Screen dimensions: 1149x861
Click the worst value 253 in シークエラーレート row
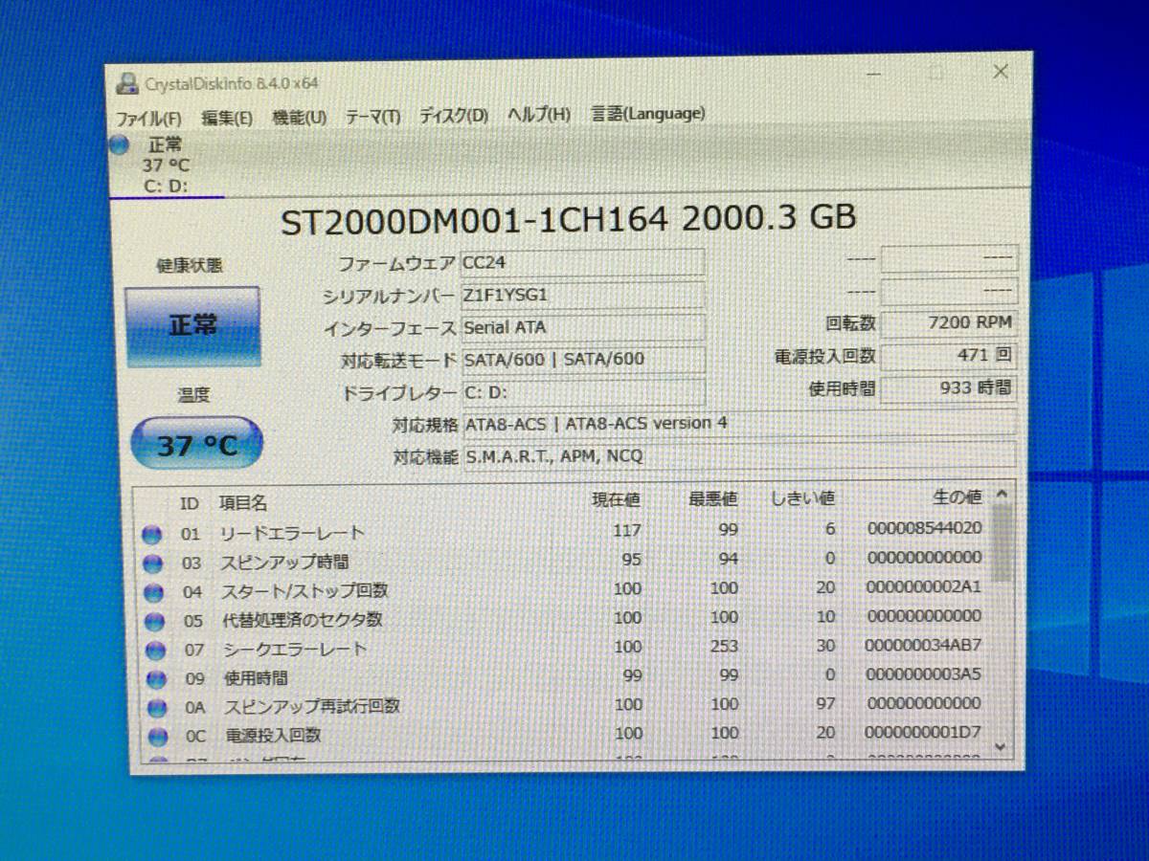(x=724, y=647)
